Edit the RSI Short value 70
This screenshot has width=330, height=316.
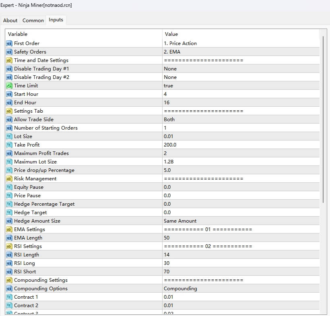point(167,272)
